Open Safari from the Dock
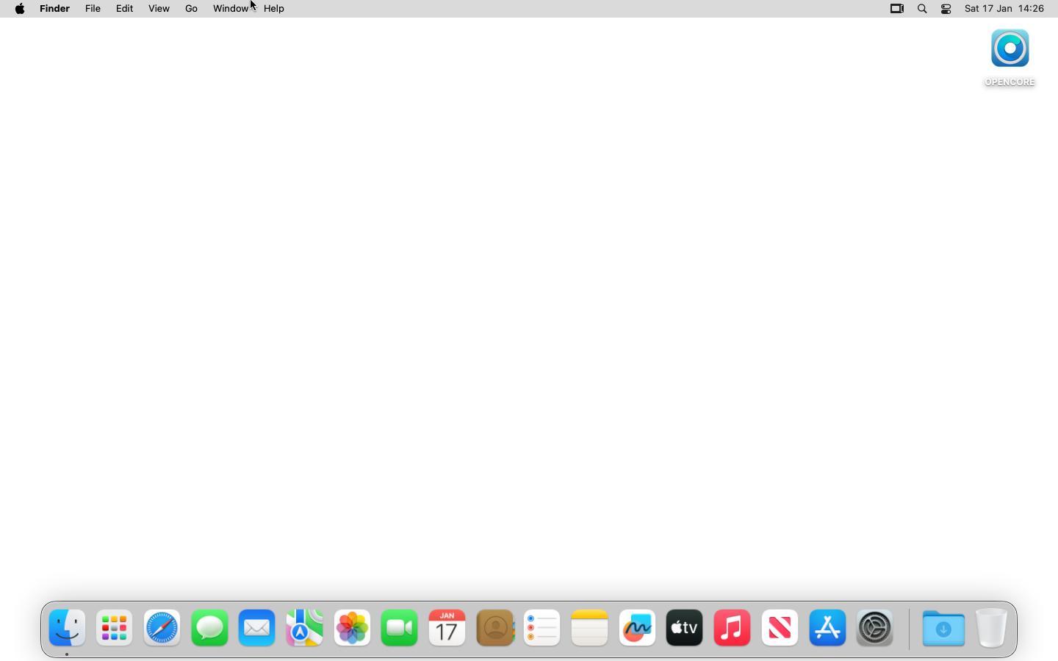Screen dimensions: 1058x661 coord(162,628)
